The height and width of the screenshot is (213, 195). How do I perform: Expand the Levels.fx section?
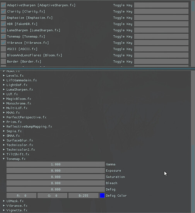coord(4,76)
